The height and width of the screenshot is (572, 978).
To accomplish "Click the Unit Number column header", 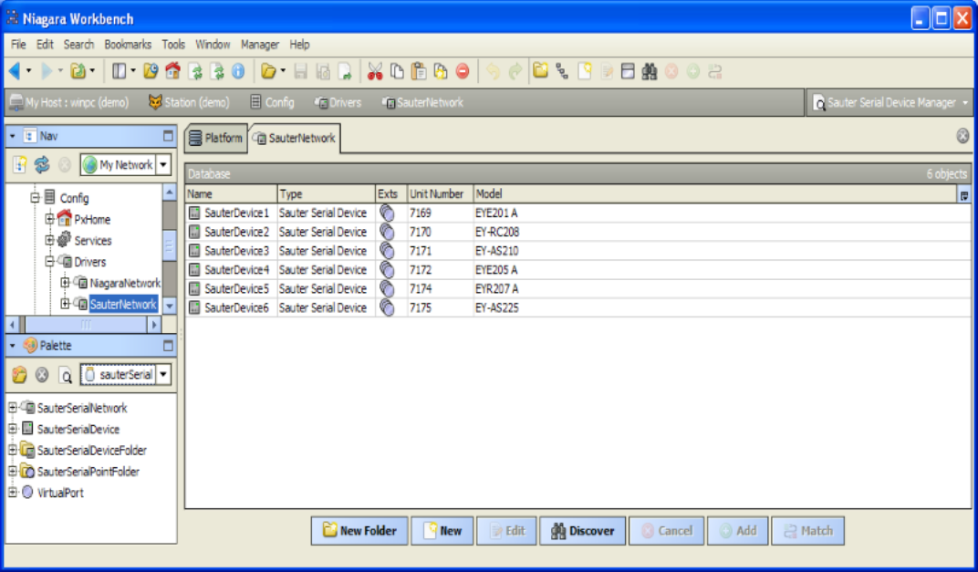I will click(441, 194).
